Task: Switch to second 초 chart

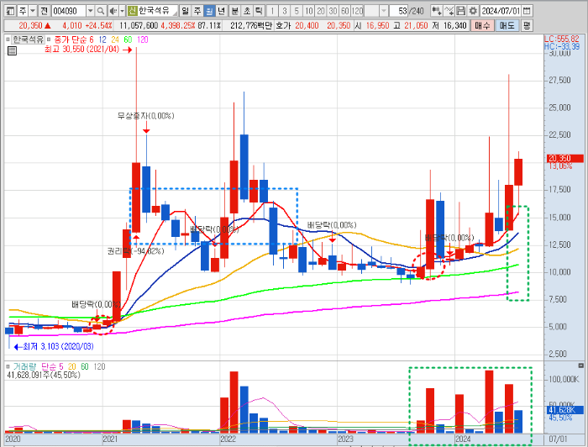Action: pos(247,11)
